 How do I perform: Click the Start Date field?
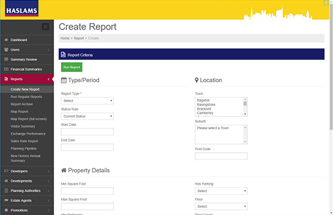87,132
